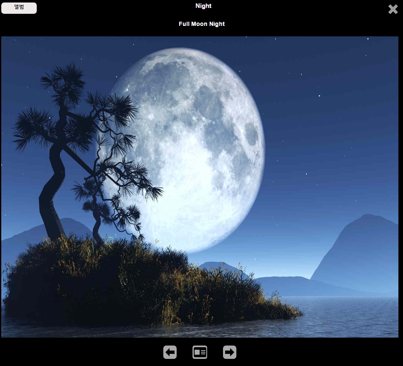Click the 앨범 (Album) button

click(x=19, y=8)
